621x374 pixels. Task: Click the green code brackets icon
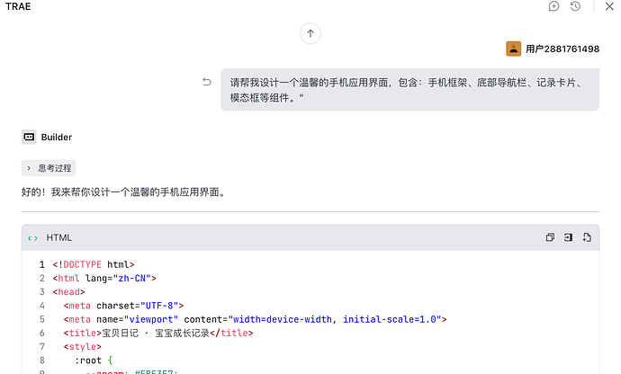[x=33, y=238]
